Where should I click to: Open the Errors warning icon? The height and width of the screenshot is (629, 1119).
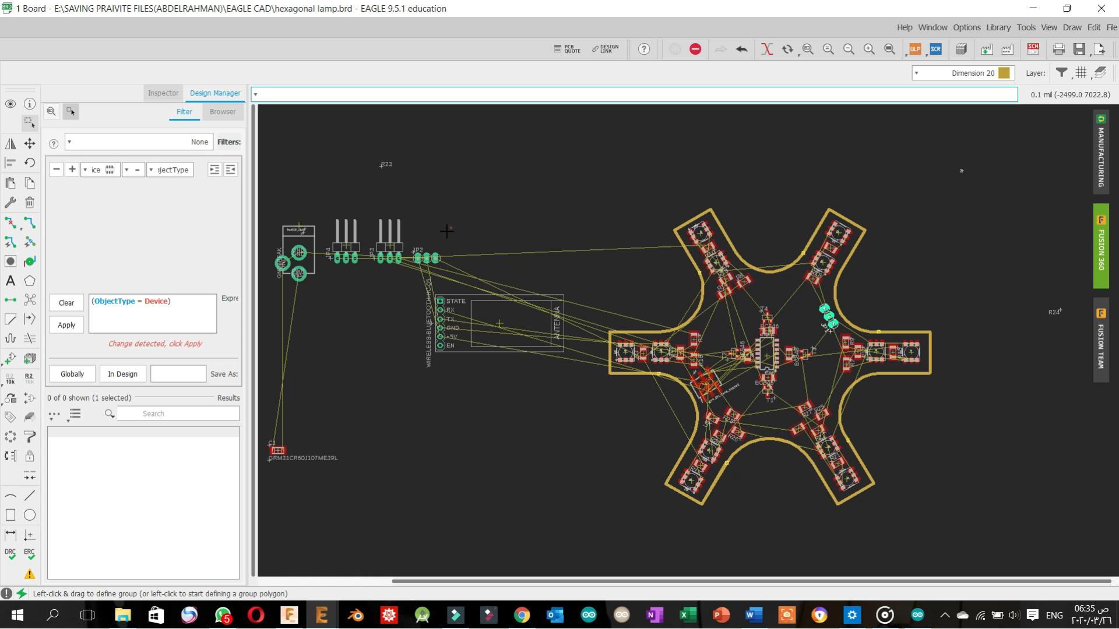point(30,574)
